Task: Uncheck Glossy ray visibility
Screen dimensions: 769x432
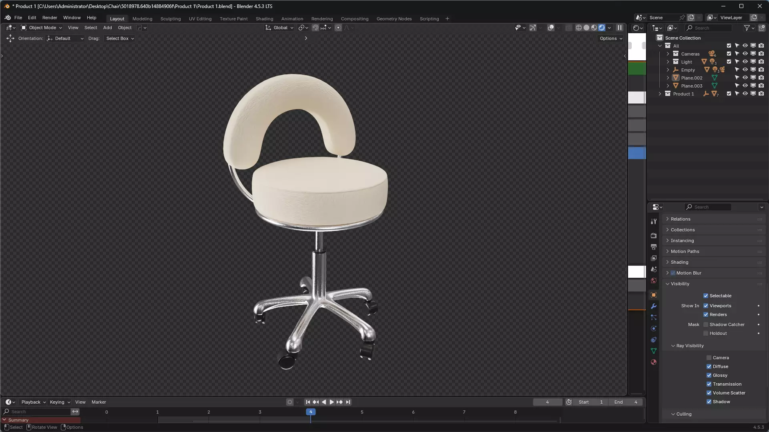Action: (709, 375)
